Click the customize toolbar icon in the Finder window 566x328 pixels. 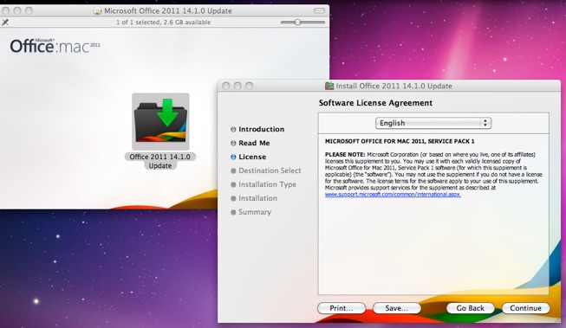pos(5,23)
